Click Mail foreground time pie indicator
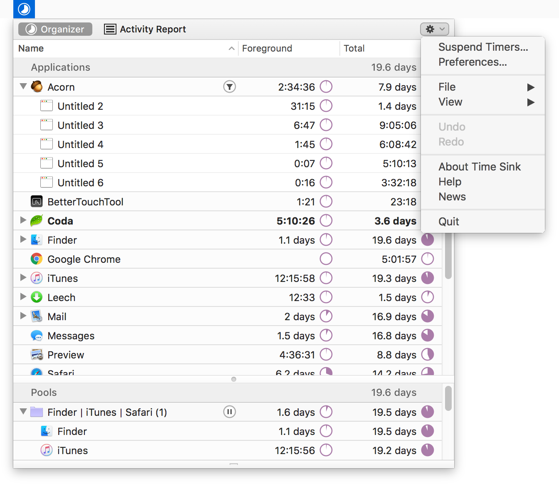The height and width of the screenshot is (494, 559). [326, 316]
